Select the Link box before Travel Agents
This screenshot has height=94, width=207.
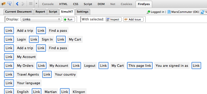click(x=9, y=74)
